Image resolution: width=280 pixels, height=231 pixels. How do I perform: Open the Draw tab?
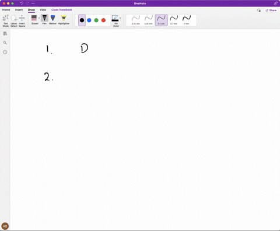click(x=32, y=10)
